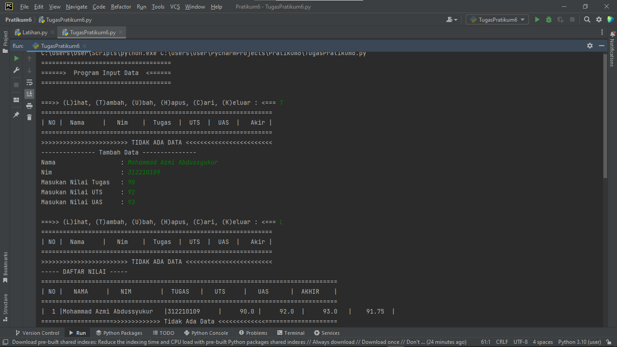Open IDE settings gear in top toolbar
Screen dimensions: 617x347
point(599,19)
